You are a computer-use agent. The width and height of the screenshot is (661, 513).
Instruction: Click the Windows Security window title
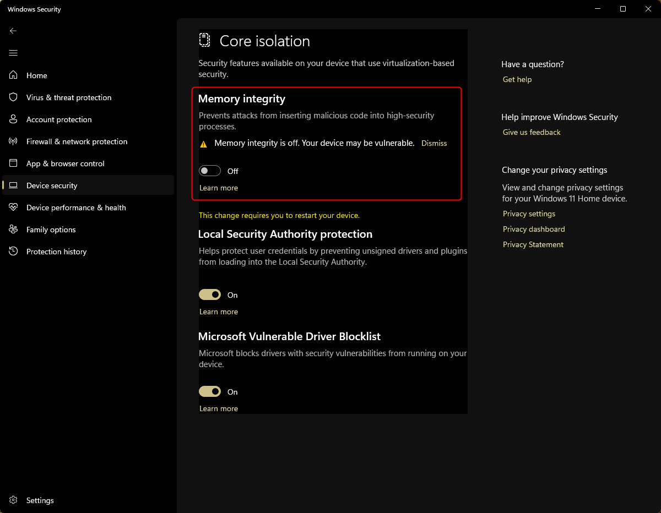tap(34, 9)
